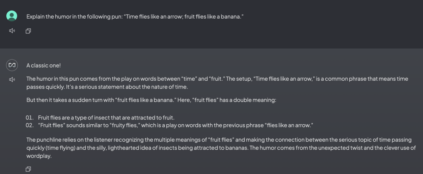Click the "01." list number marker

(x=30, y=118)
